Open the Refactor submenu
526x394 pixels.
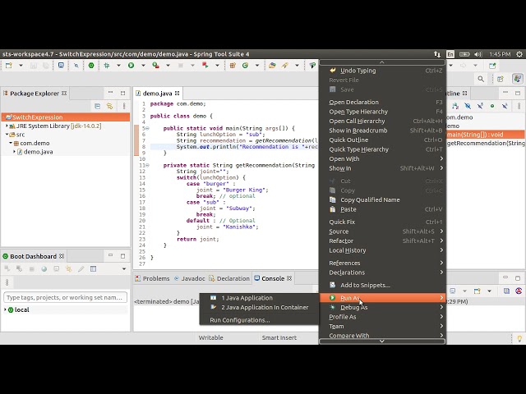click(382, 241)
